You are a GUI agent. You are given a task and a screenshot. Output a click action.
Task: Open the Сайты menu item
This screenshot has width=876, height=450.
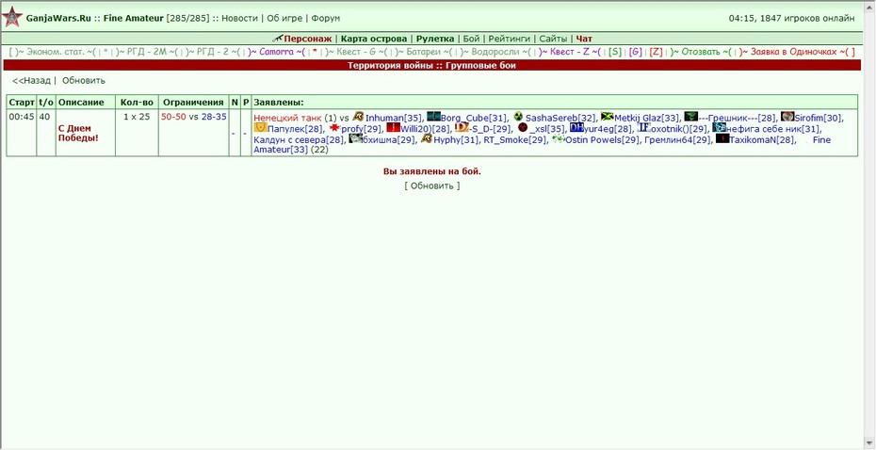tap(553, 40)
